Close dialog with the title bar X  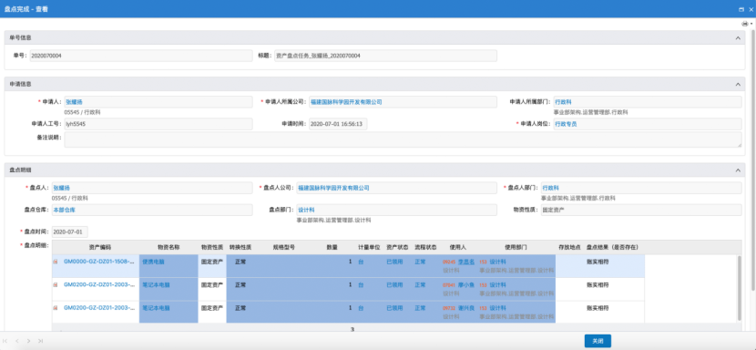[751, 9]
